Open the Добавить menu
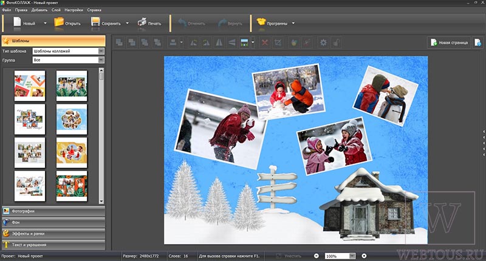 coord(39,10)
